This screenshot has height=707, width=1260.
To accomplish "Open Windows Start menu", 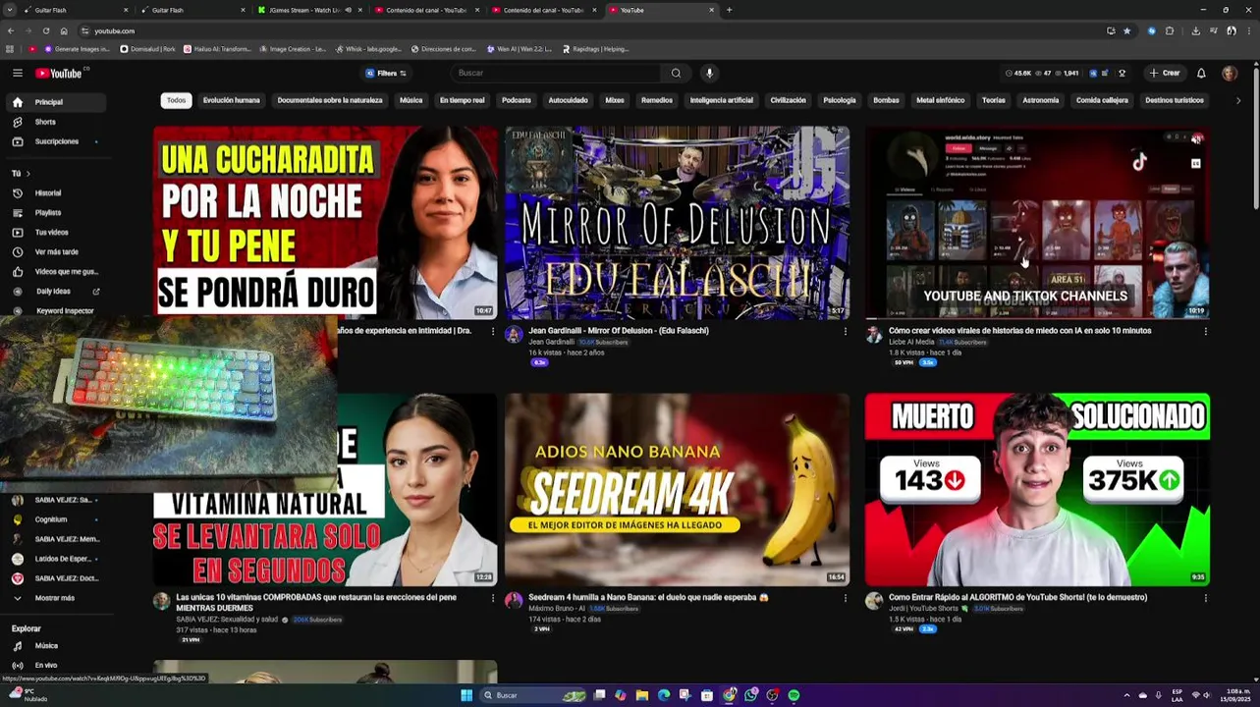I will point(466,695).
